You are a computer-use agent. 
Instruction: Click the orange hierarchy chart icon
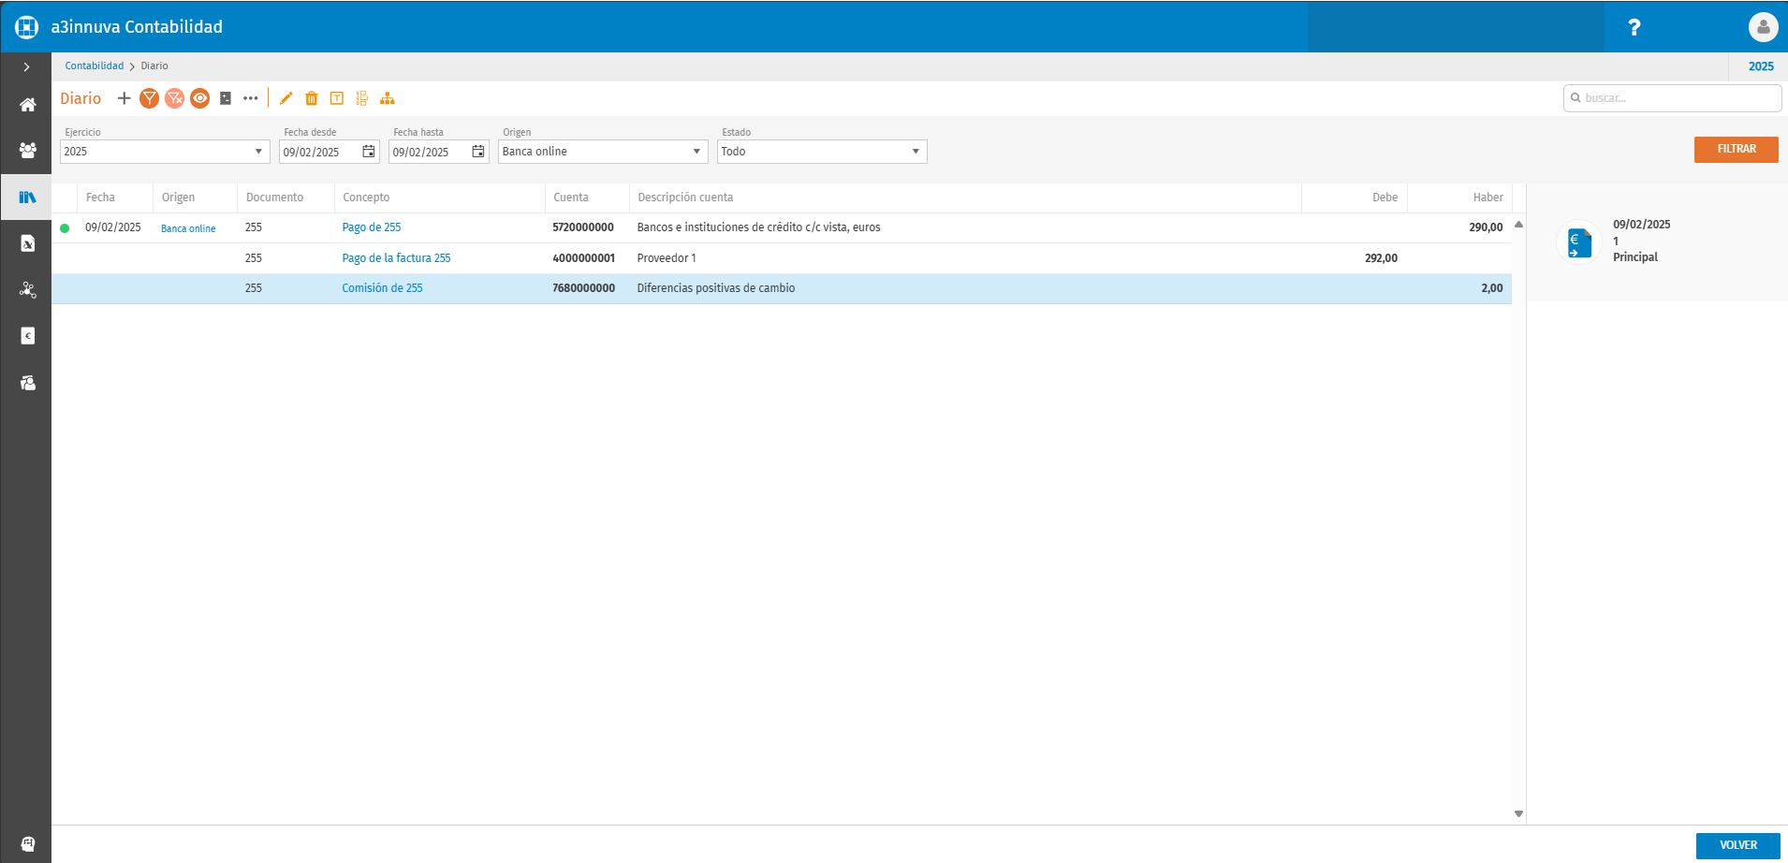388,98
